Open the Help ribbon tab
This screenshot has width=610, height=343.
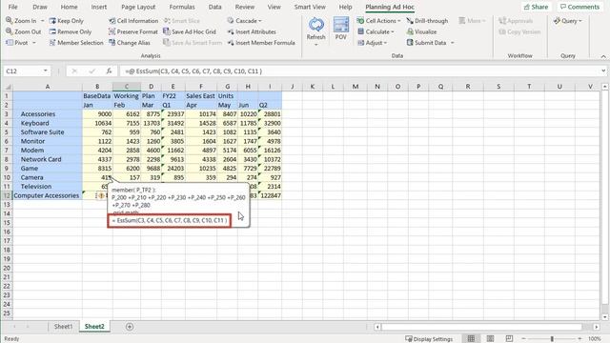click(x=345, y=7)
